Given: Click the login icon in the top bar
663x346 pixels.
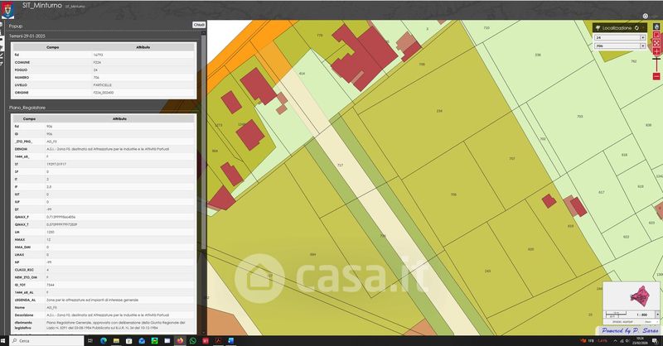Looking at the screenshot, I should tap(645, 16).
